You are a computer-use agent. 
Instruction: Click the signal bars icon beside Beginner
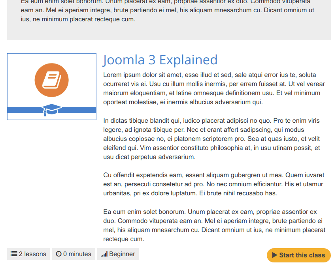tap(104, 254)
